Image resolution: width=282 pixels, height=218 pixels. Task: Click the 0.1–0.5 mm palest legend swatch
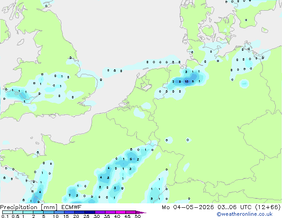pos(8,212)
